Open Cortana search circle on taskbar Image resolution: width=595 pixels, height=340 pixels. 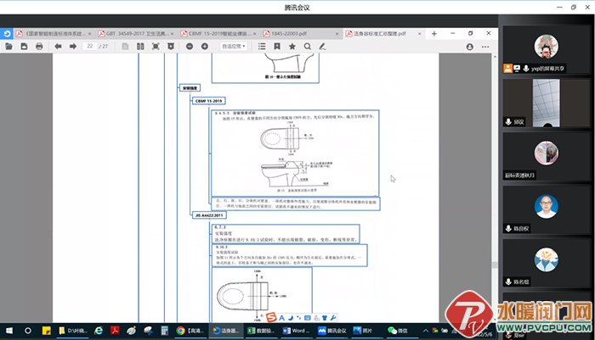28,331
